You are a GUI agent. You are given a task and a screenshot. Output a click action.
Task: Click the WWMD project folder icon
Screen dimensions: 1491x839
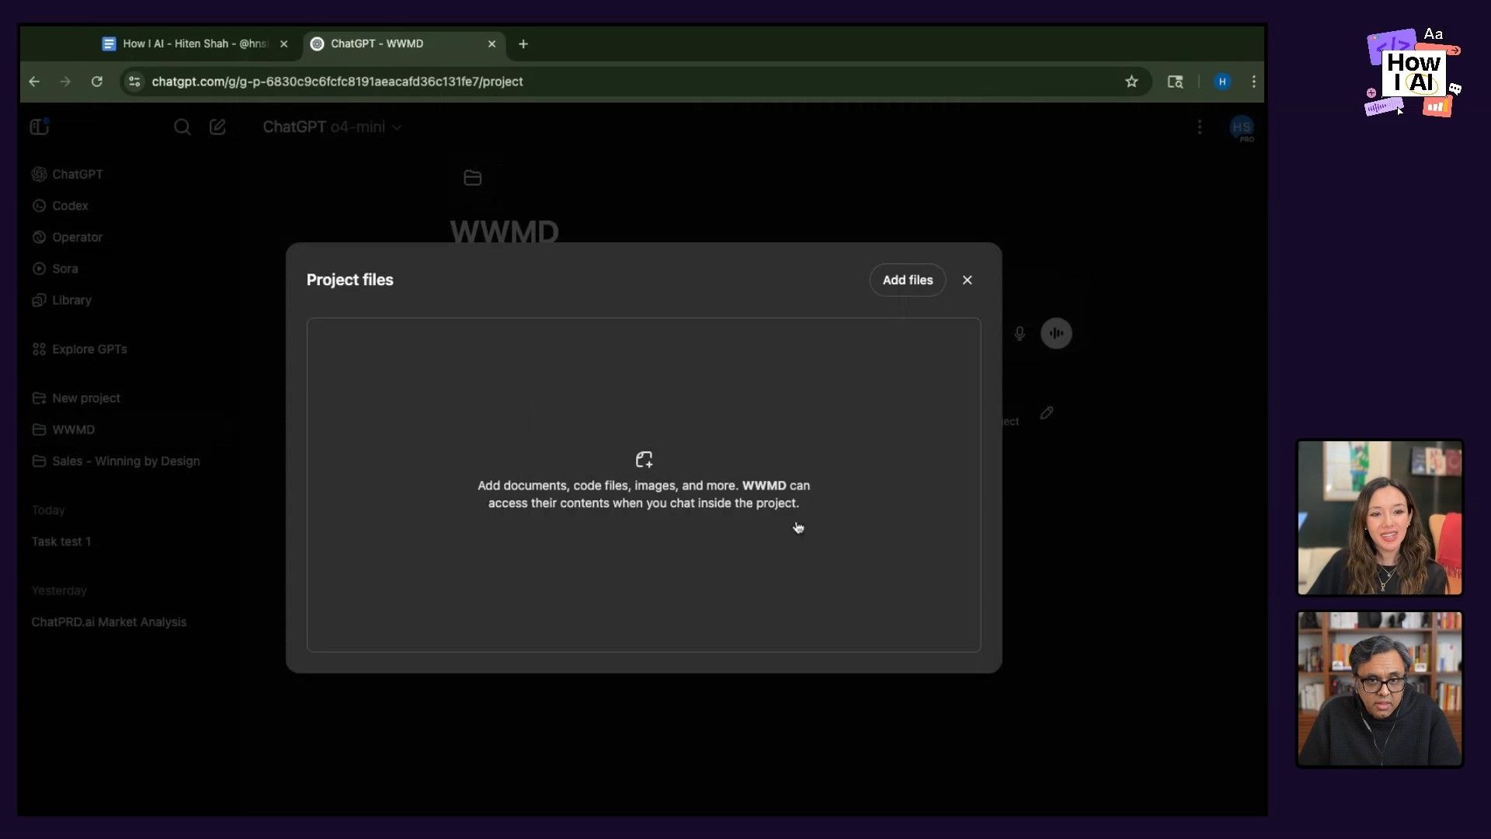click(472, 178)
